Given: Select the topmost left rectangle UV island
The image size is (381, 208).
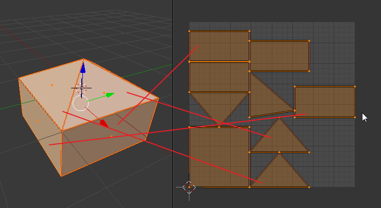Looking at the screenshot, I should (x=219, y=46).
